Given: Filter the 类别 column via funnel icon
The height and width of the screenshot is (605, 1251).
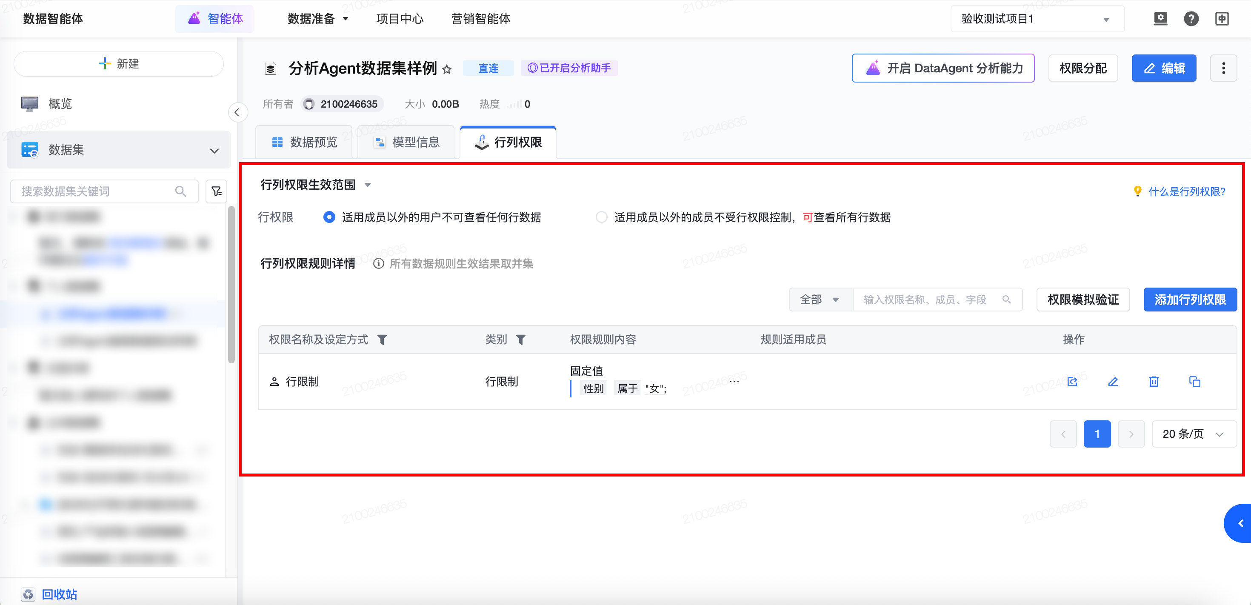Looking at the screenshot, I should 520,340.
